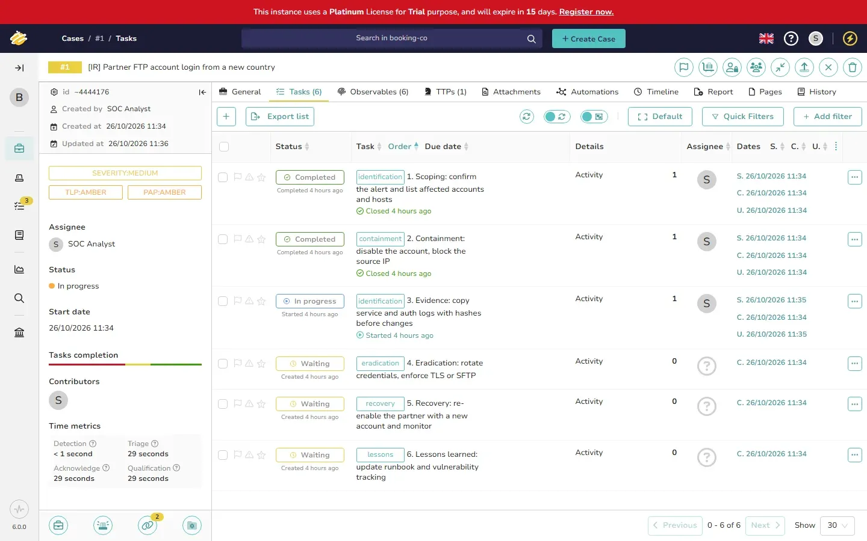Sort tasks by Order

[x=403, y=147]
